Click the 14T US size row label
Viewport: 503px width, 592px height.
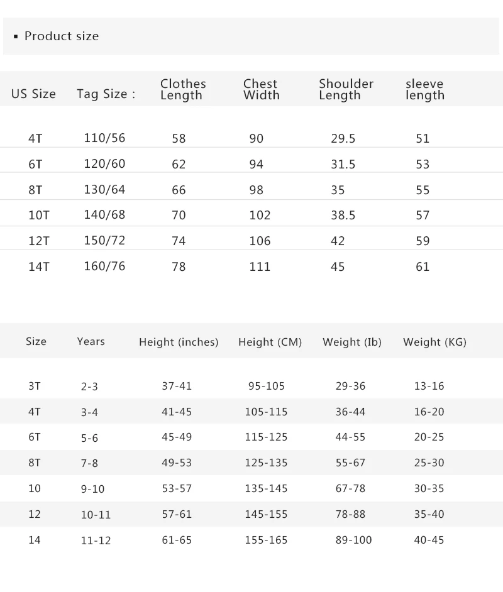coord(38,266)
